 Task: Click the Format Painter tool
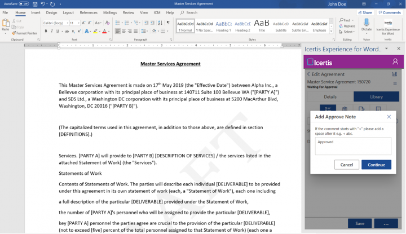[26, 33]
